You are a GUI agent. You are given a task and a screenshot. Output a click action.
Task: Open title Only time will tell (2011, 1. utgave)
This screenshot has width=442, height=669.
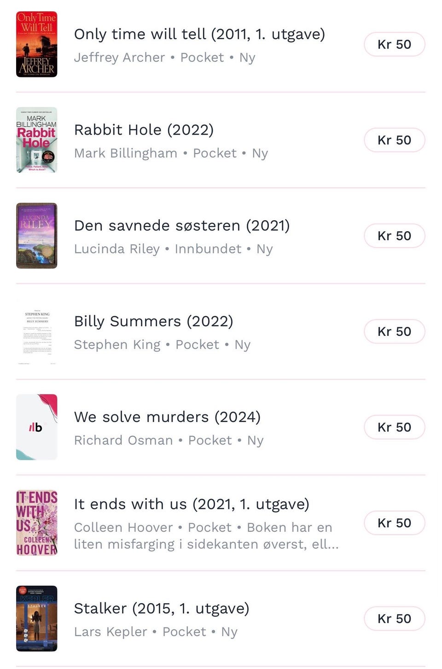(x=199, y=34)
